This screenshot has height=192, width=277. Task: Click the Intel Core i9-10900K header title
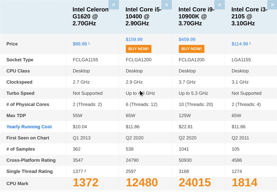click(196, 16)
